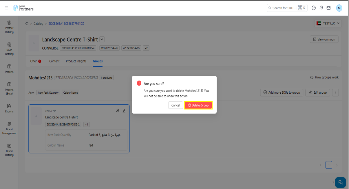Click the Catalog breadcrumb link
Screen dimensions: 349x189
click(x=38, y=24)
